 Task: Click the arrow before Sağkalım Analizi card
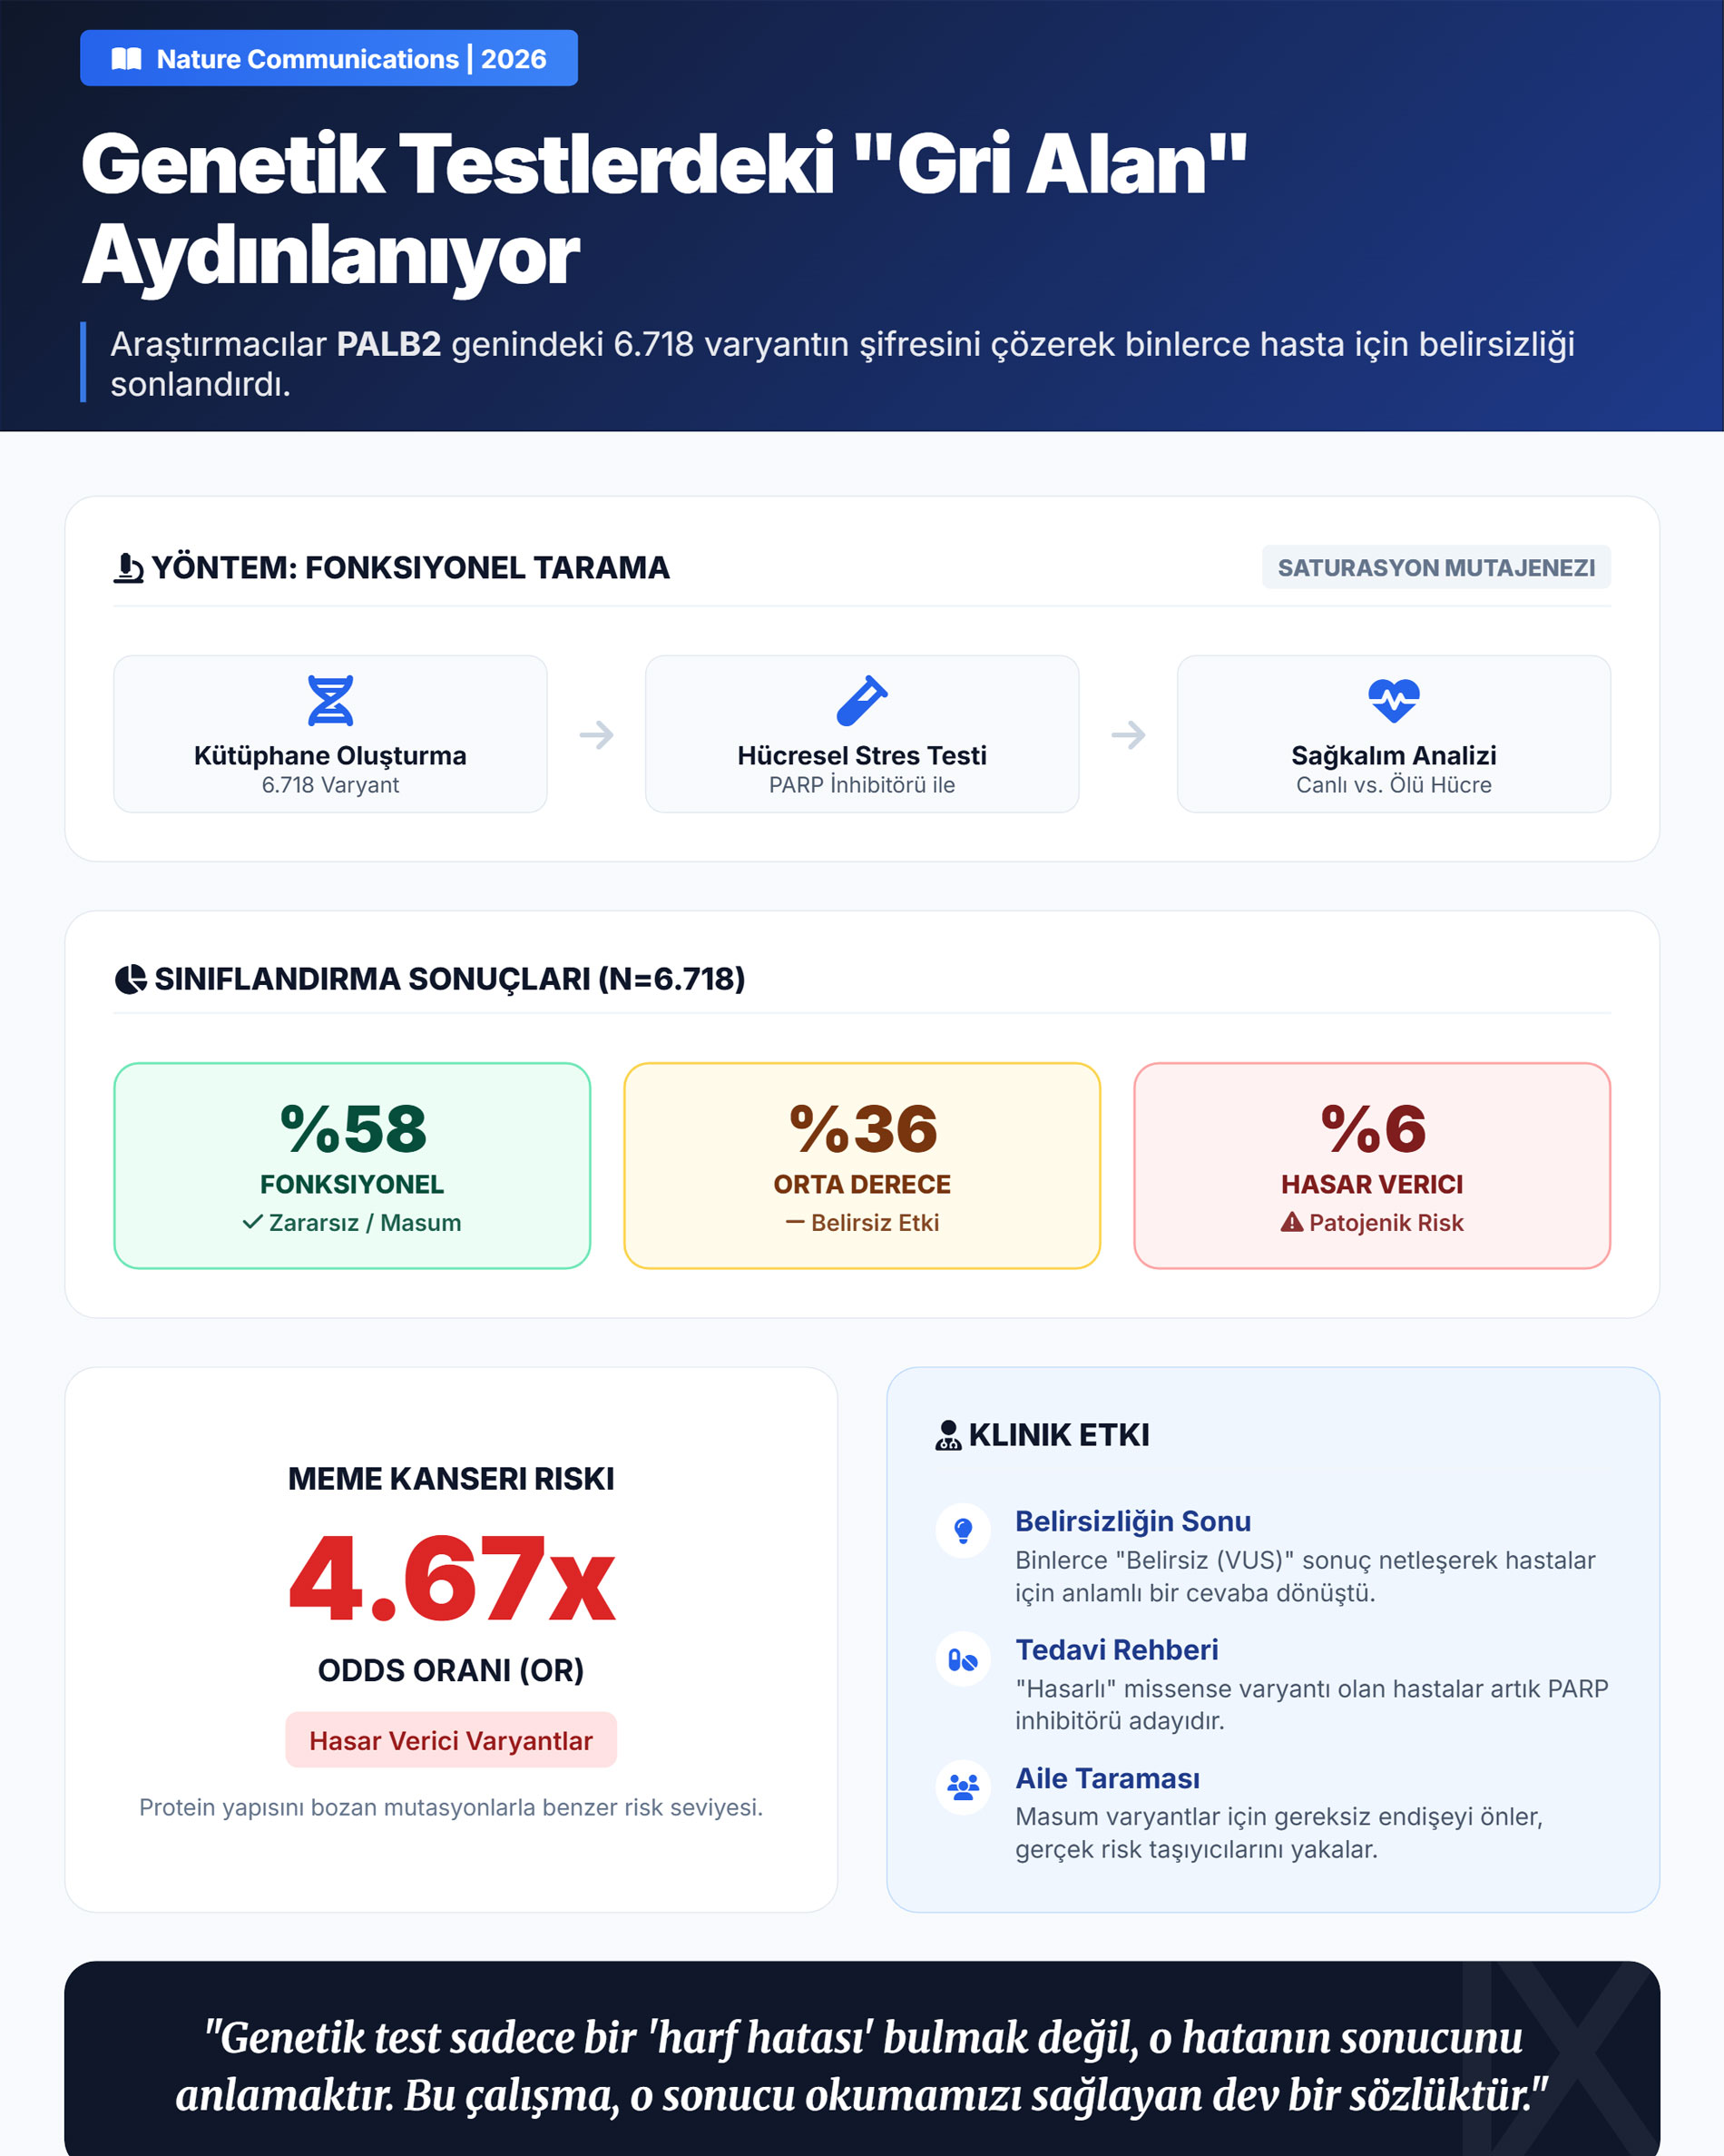pos(1129,735)
